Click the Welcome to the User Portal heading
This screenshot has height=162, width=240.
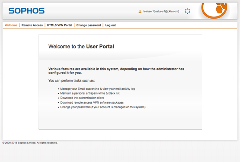pos(81,47)
